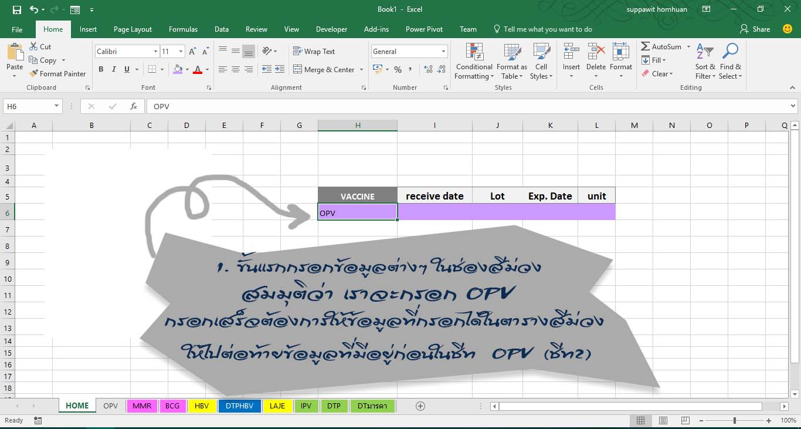Click Tell me what you want to do

pyautogui.click(x=542, y=29)
